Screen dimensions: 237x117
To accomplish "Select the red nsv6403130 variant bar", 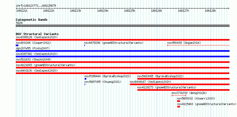I will 122,73.
